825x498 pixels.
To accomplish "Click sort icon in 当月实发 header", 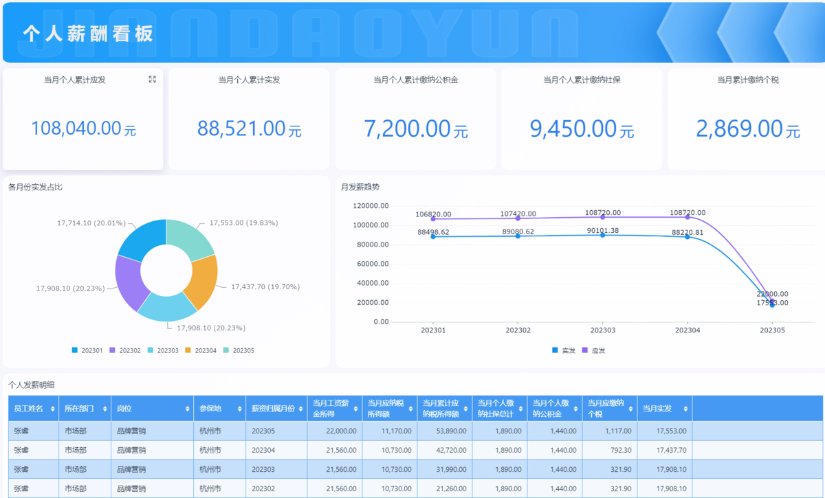I will point(685,409).
